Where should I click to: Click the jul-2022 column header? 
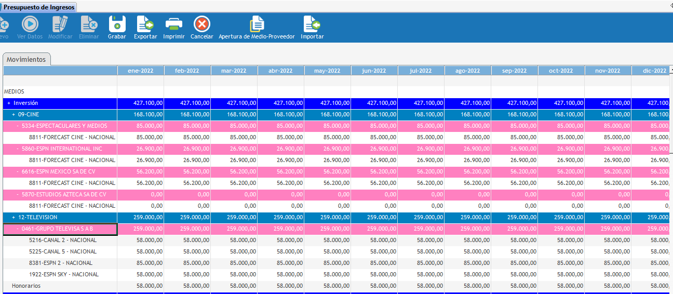421,71
